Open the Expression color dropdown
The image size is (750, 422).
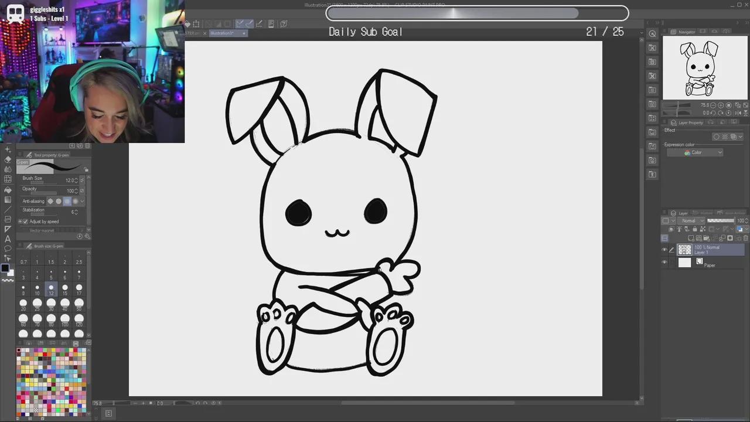[x=695, y=152]
